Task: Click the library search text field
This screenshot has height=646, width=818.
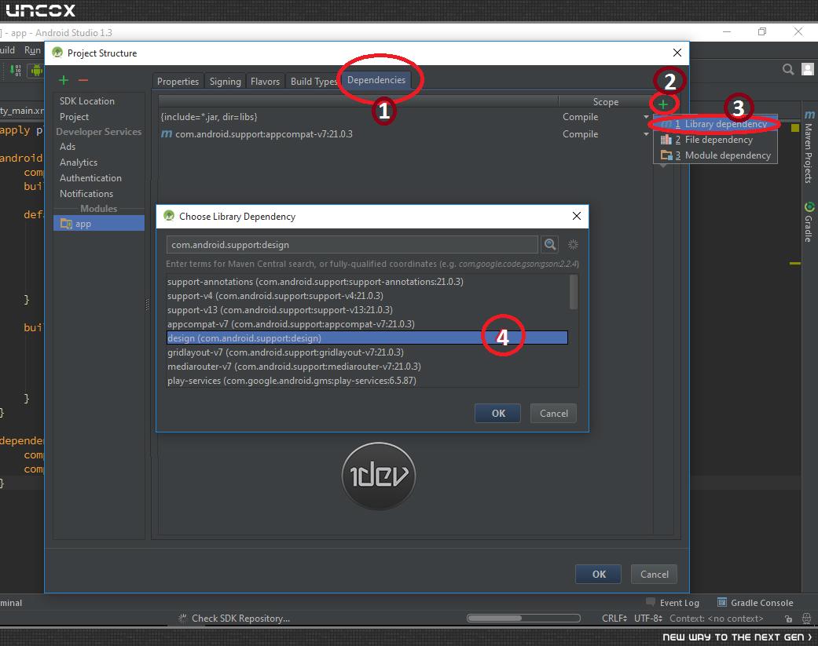Action: (x=352, y=244)
